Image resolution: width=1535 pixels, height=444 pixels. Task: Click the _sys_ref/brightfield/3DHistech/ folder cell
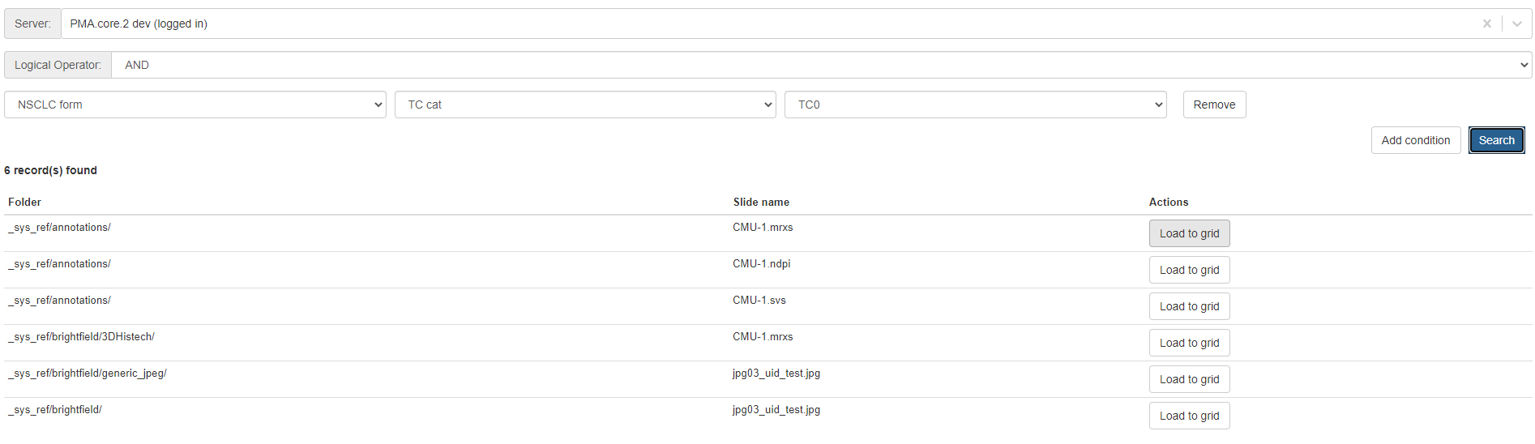pyautogui.click(x=81, y=337)
